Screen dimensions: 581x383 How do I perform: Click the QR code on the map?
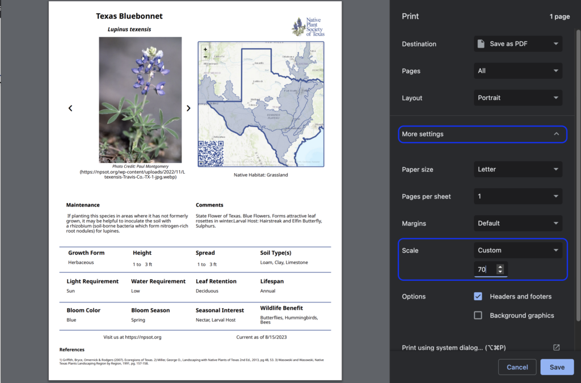(x=210, y=153)
